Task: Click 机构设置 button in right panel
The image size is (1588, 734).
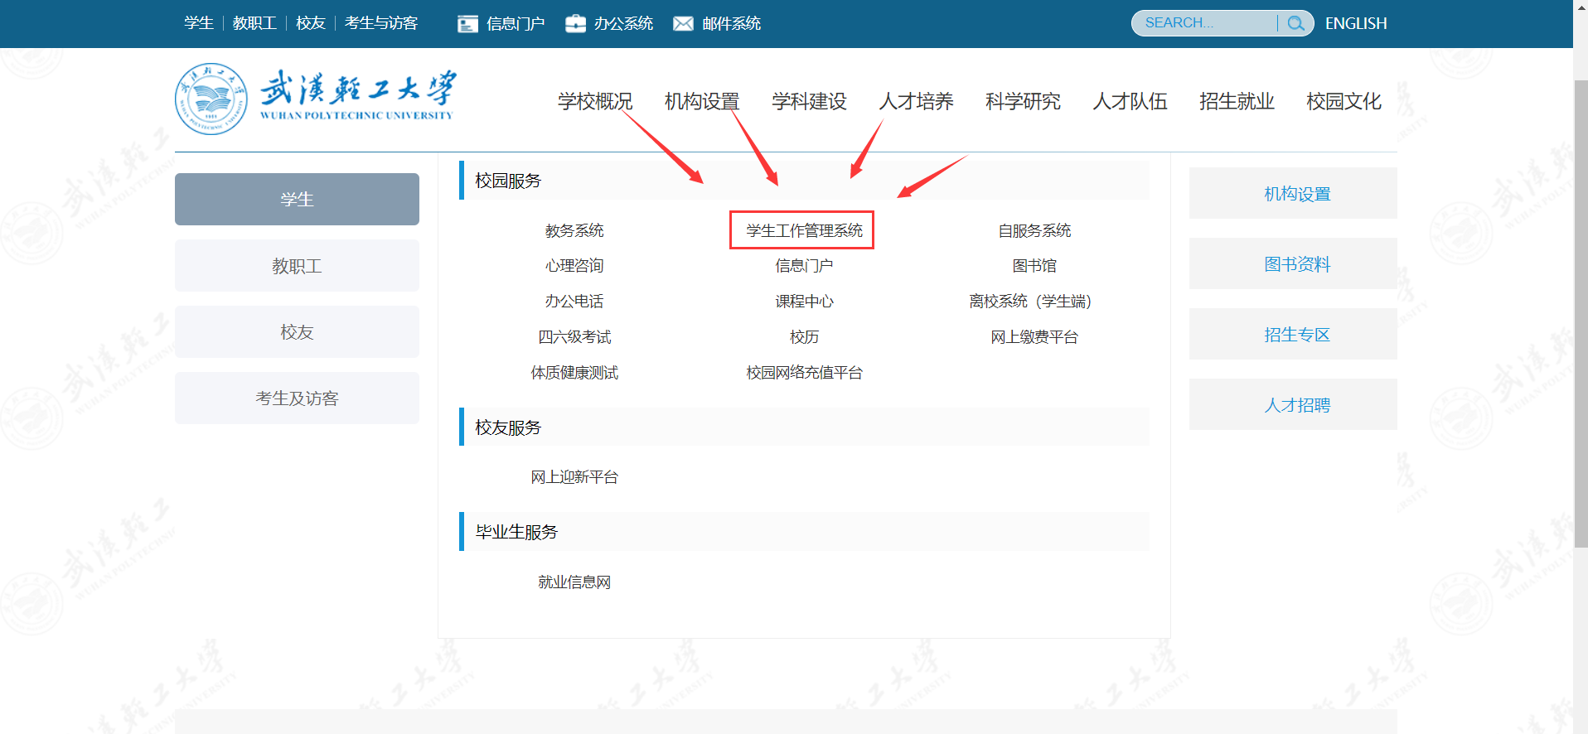Action: pos(1293,193)
